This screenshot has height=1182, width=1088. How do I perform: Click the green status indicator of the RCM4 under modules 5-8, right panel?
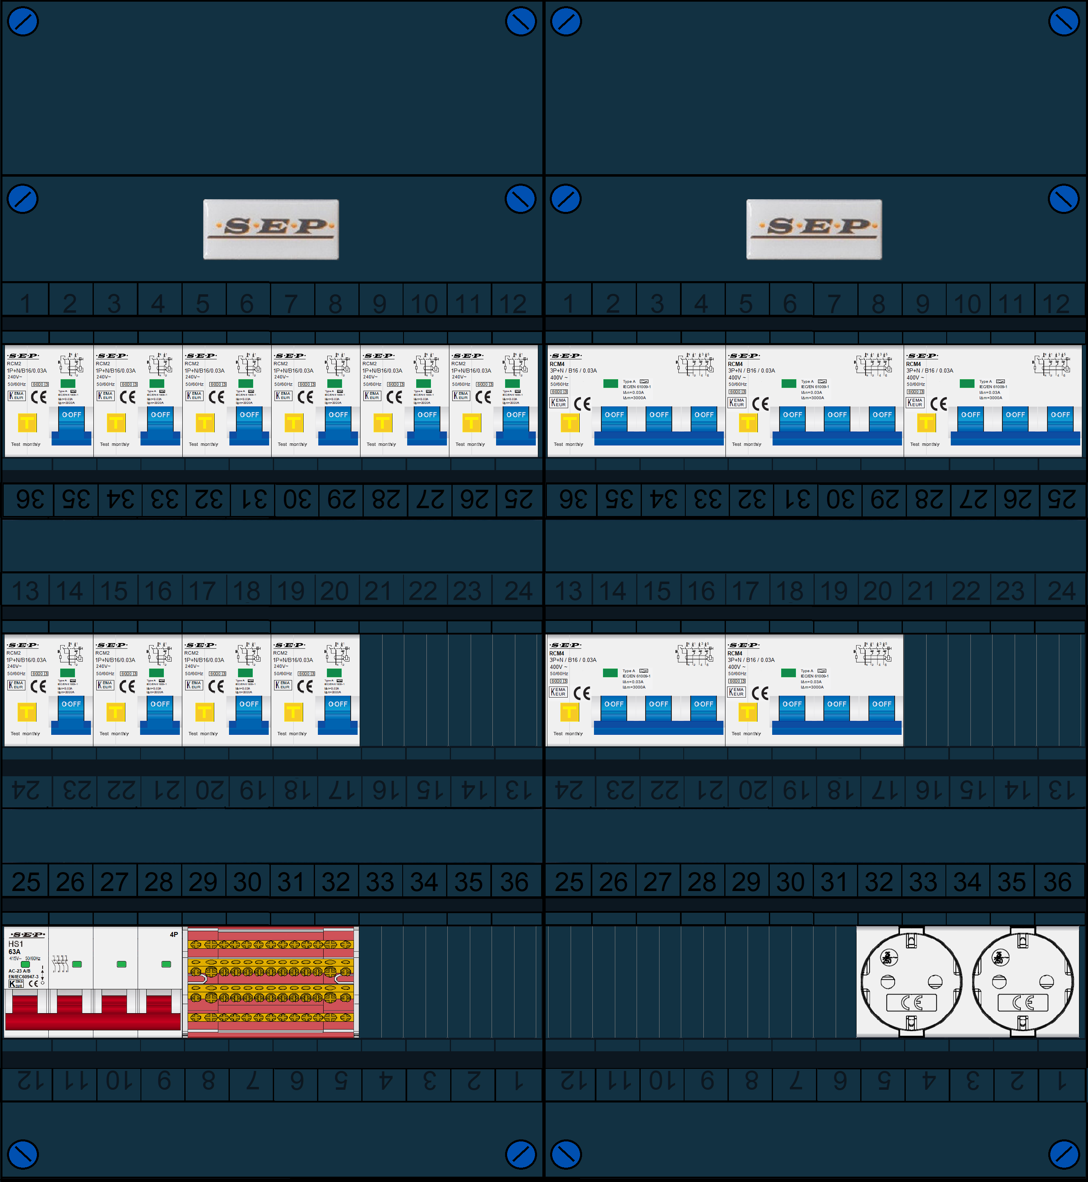tap(789, 383)
